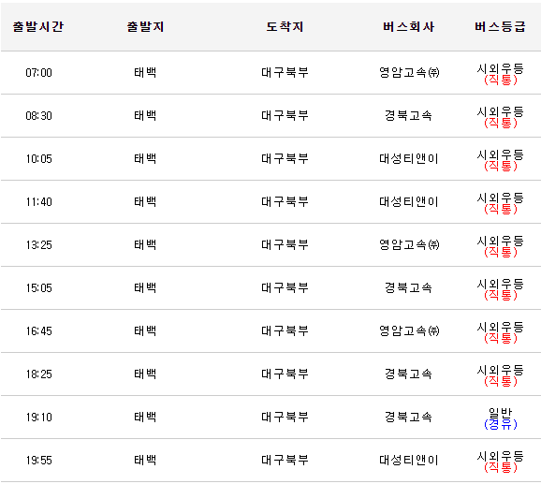
Task: Select the 15:05 departure time
Action: click(39, 288)
